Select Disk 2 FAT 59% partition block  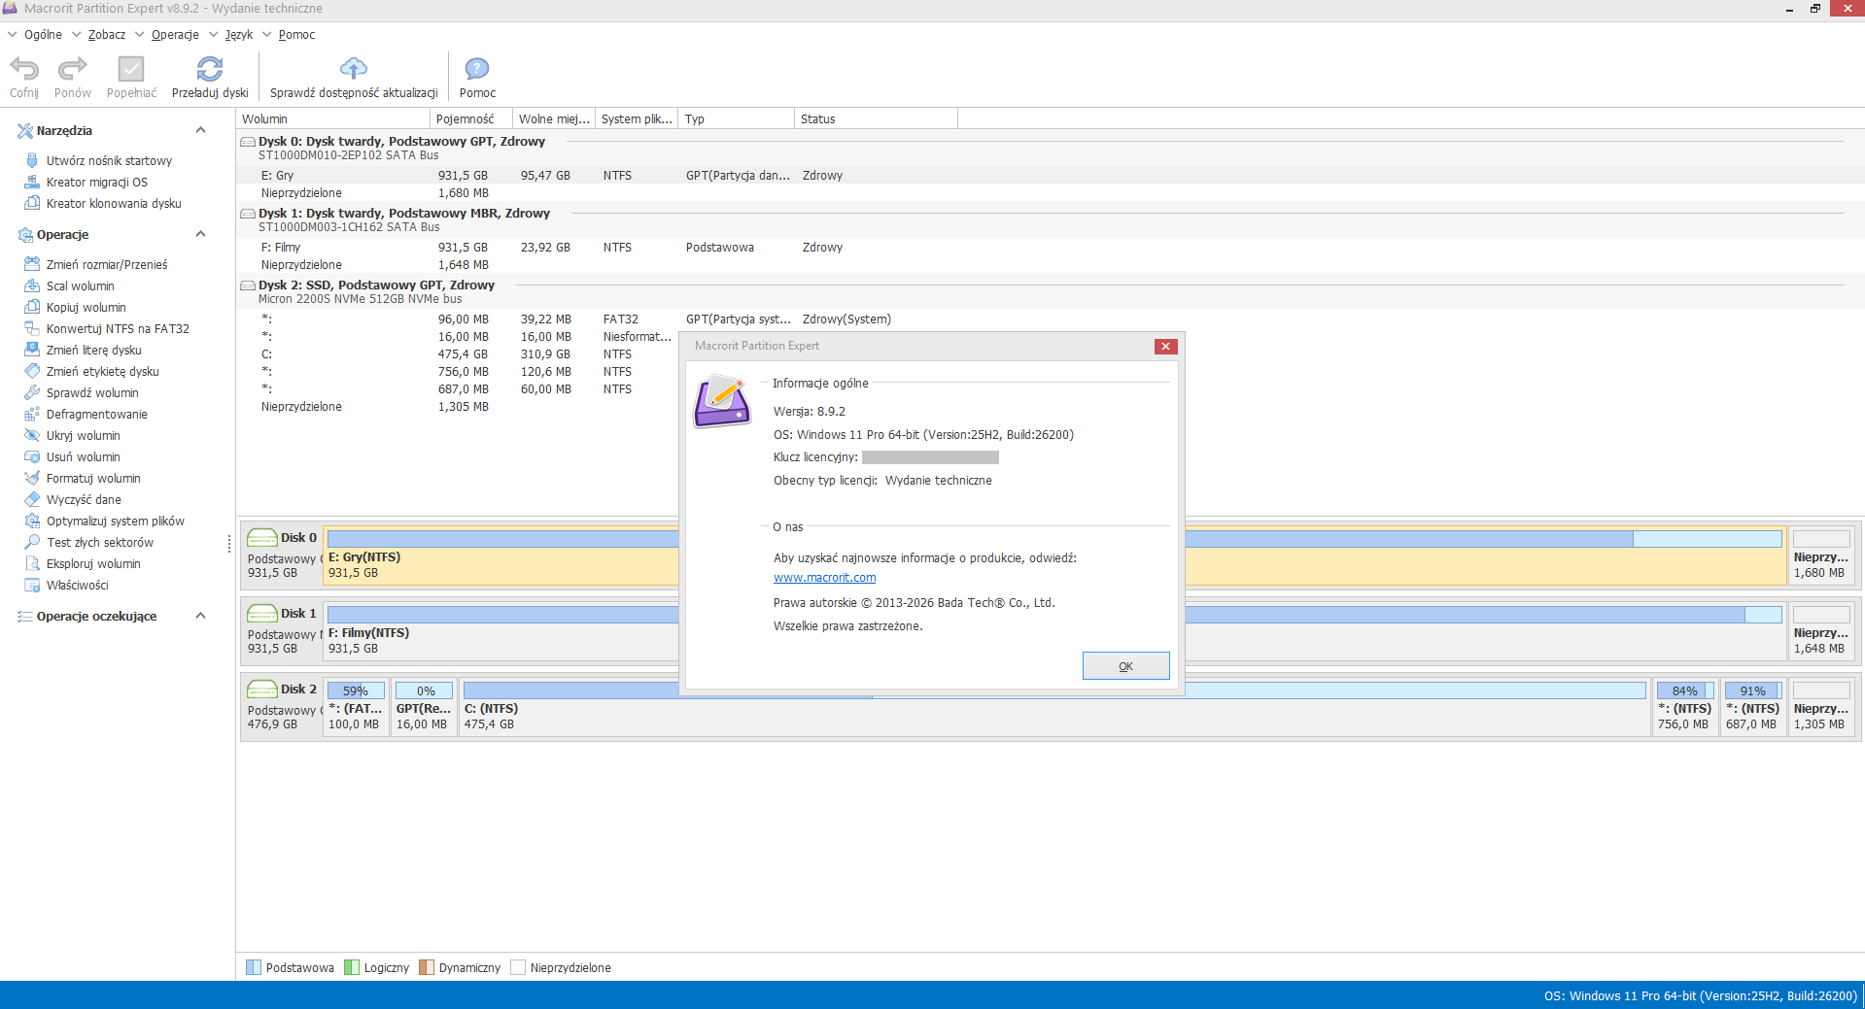coord(356,707)
